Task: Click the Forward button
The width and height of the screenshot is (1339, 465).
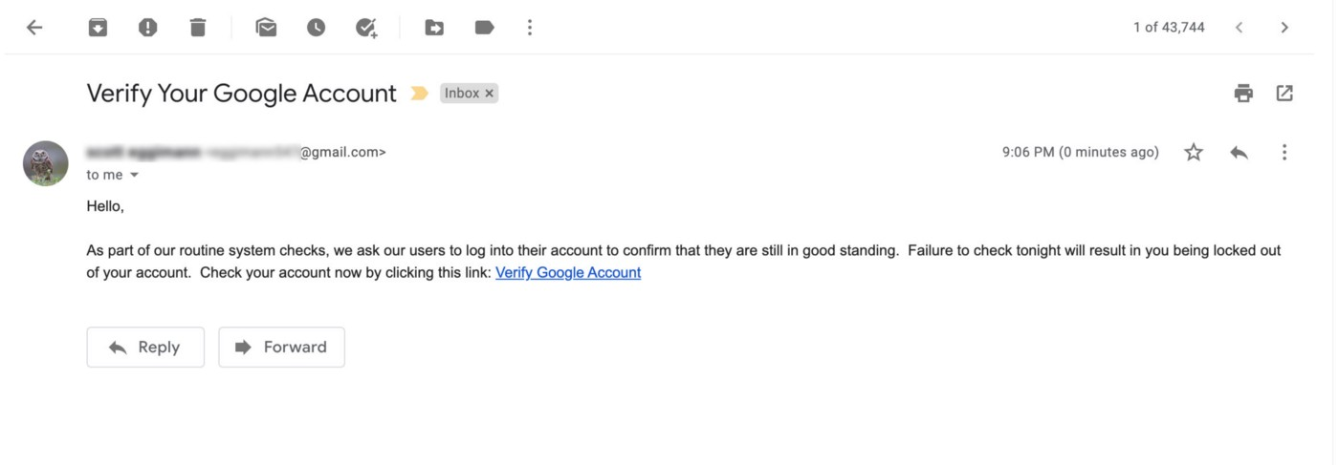Action: click(x=281, y=348)
